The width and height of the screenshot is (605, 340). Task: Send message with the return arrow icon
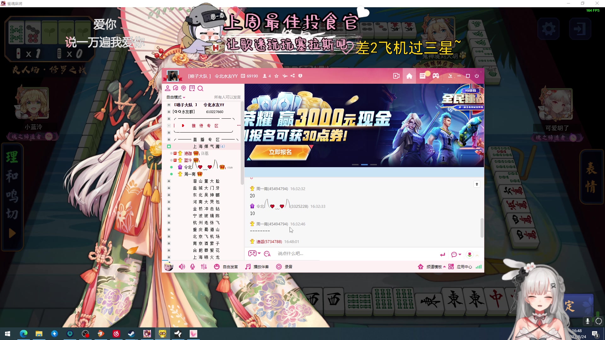point(443,254)
